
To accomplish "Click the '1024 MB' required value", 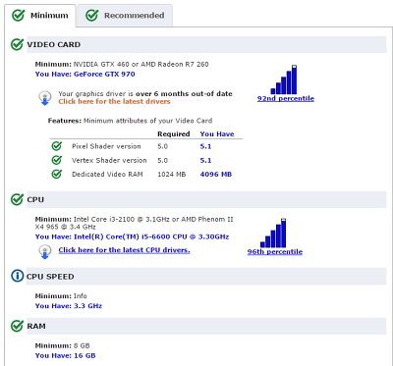I will coord(172,175).
